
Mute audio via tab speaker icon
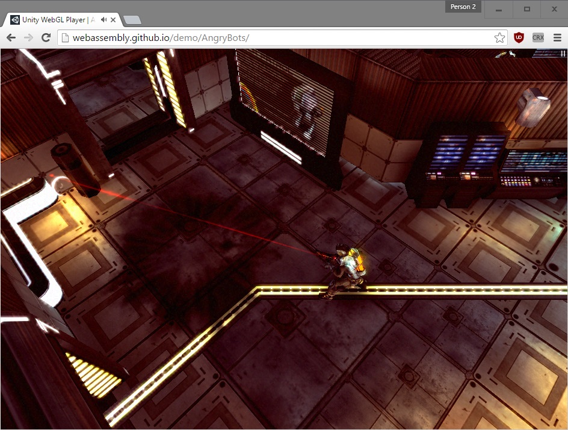104,20
